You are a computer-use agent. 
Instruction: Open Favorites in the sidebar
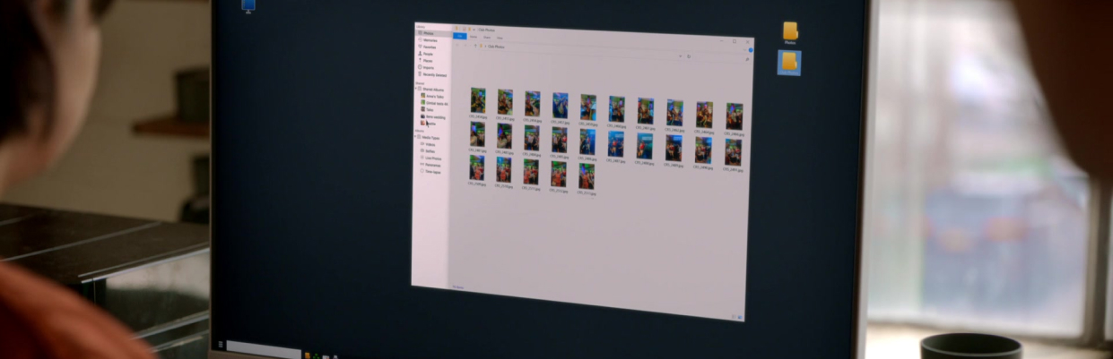[x=430, y=47]
